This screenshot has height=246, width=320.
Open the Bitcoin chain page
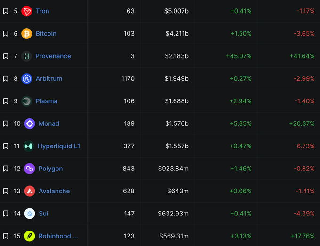[46, 34]
